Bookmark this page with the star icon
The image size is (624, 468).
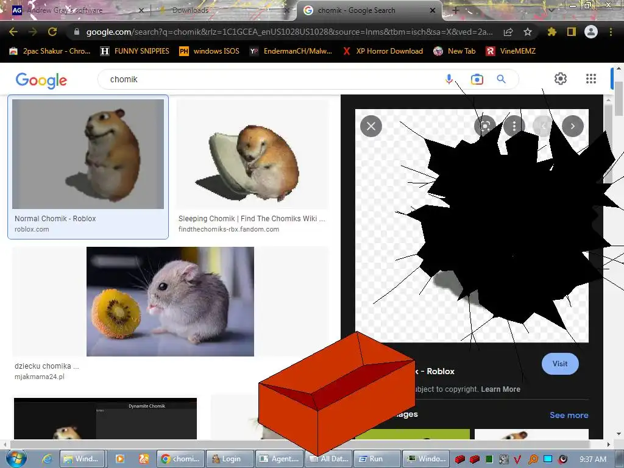pos(528,32)
